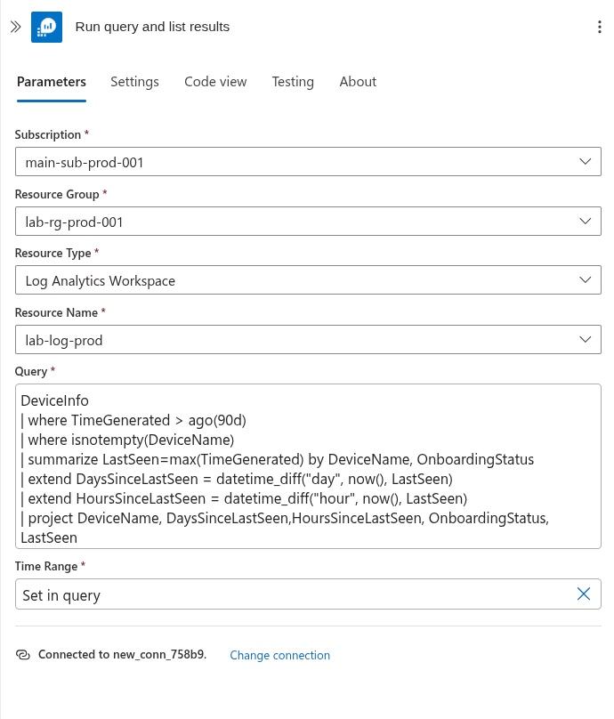Open the About tab

click(x=358, y=82)
